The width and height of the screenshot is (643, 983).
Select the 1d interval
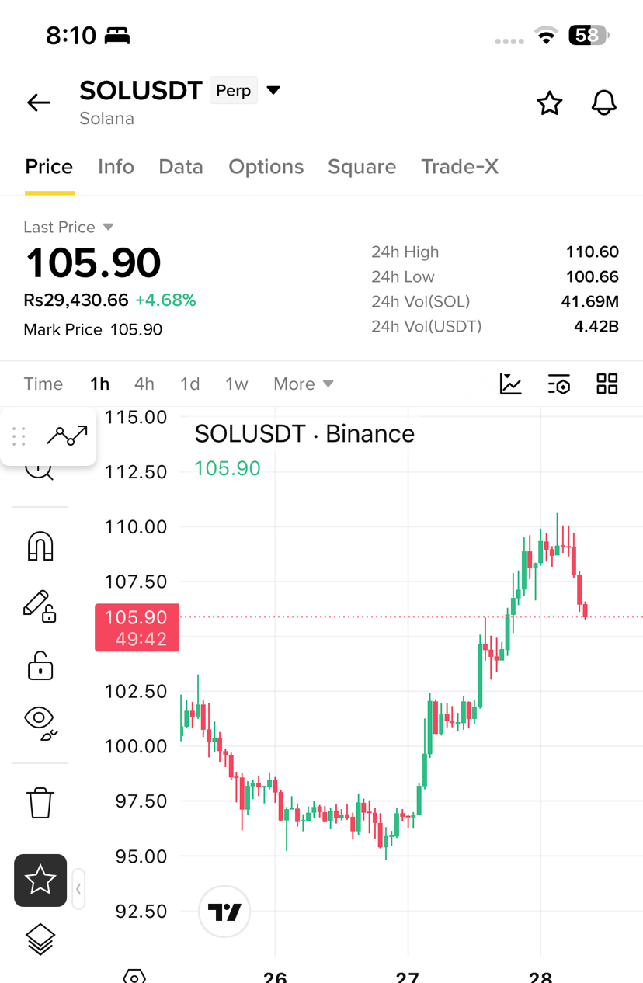[190, 384]
